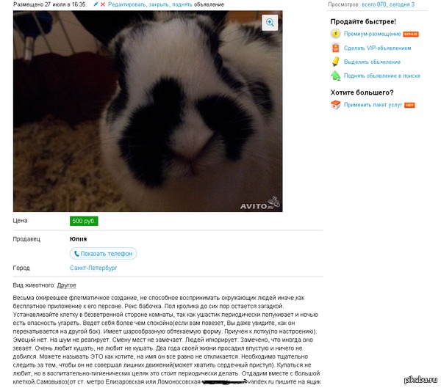Open the Премиум-размещение link
This screenshot has height=388, width=441.
click(372, 34)
